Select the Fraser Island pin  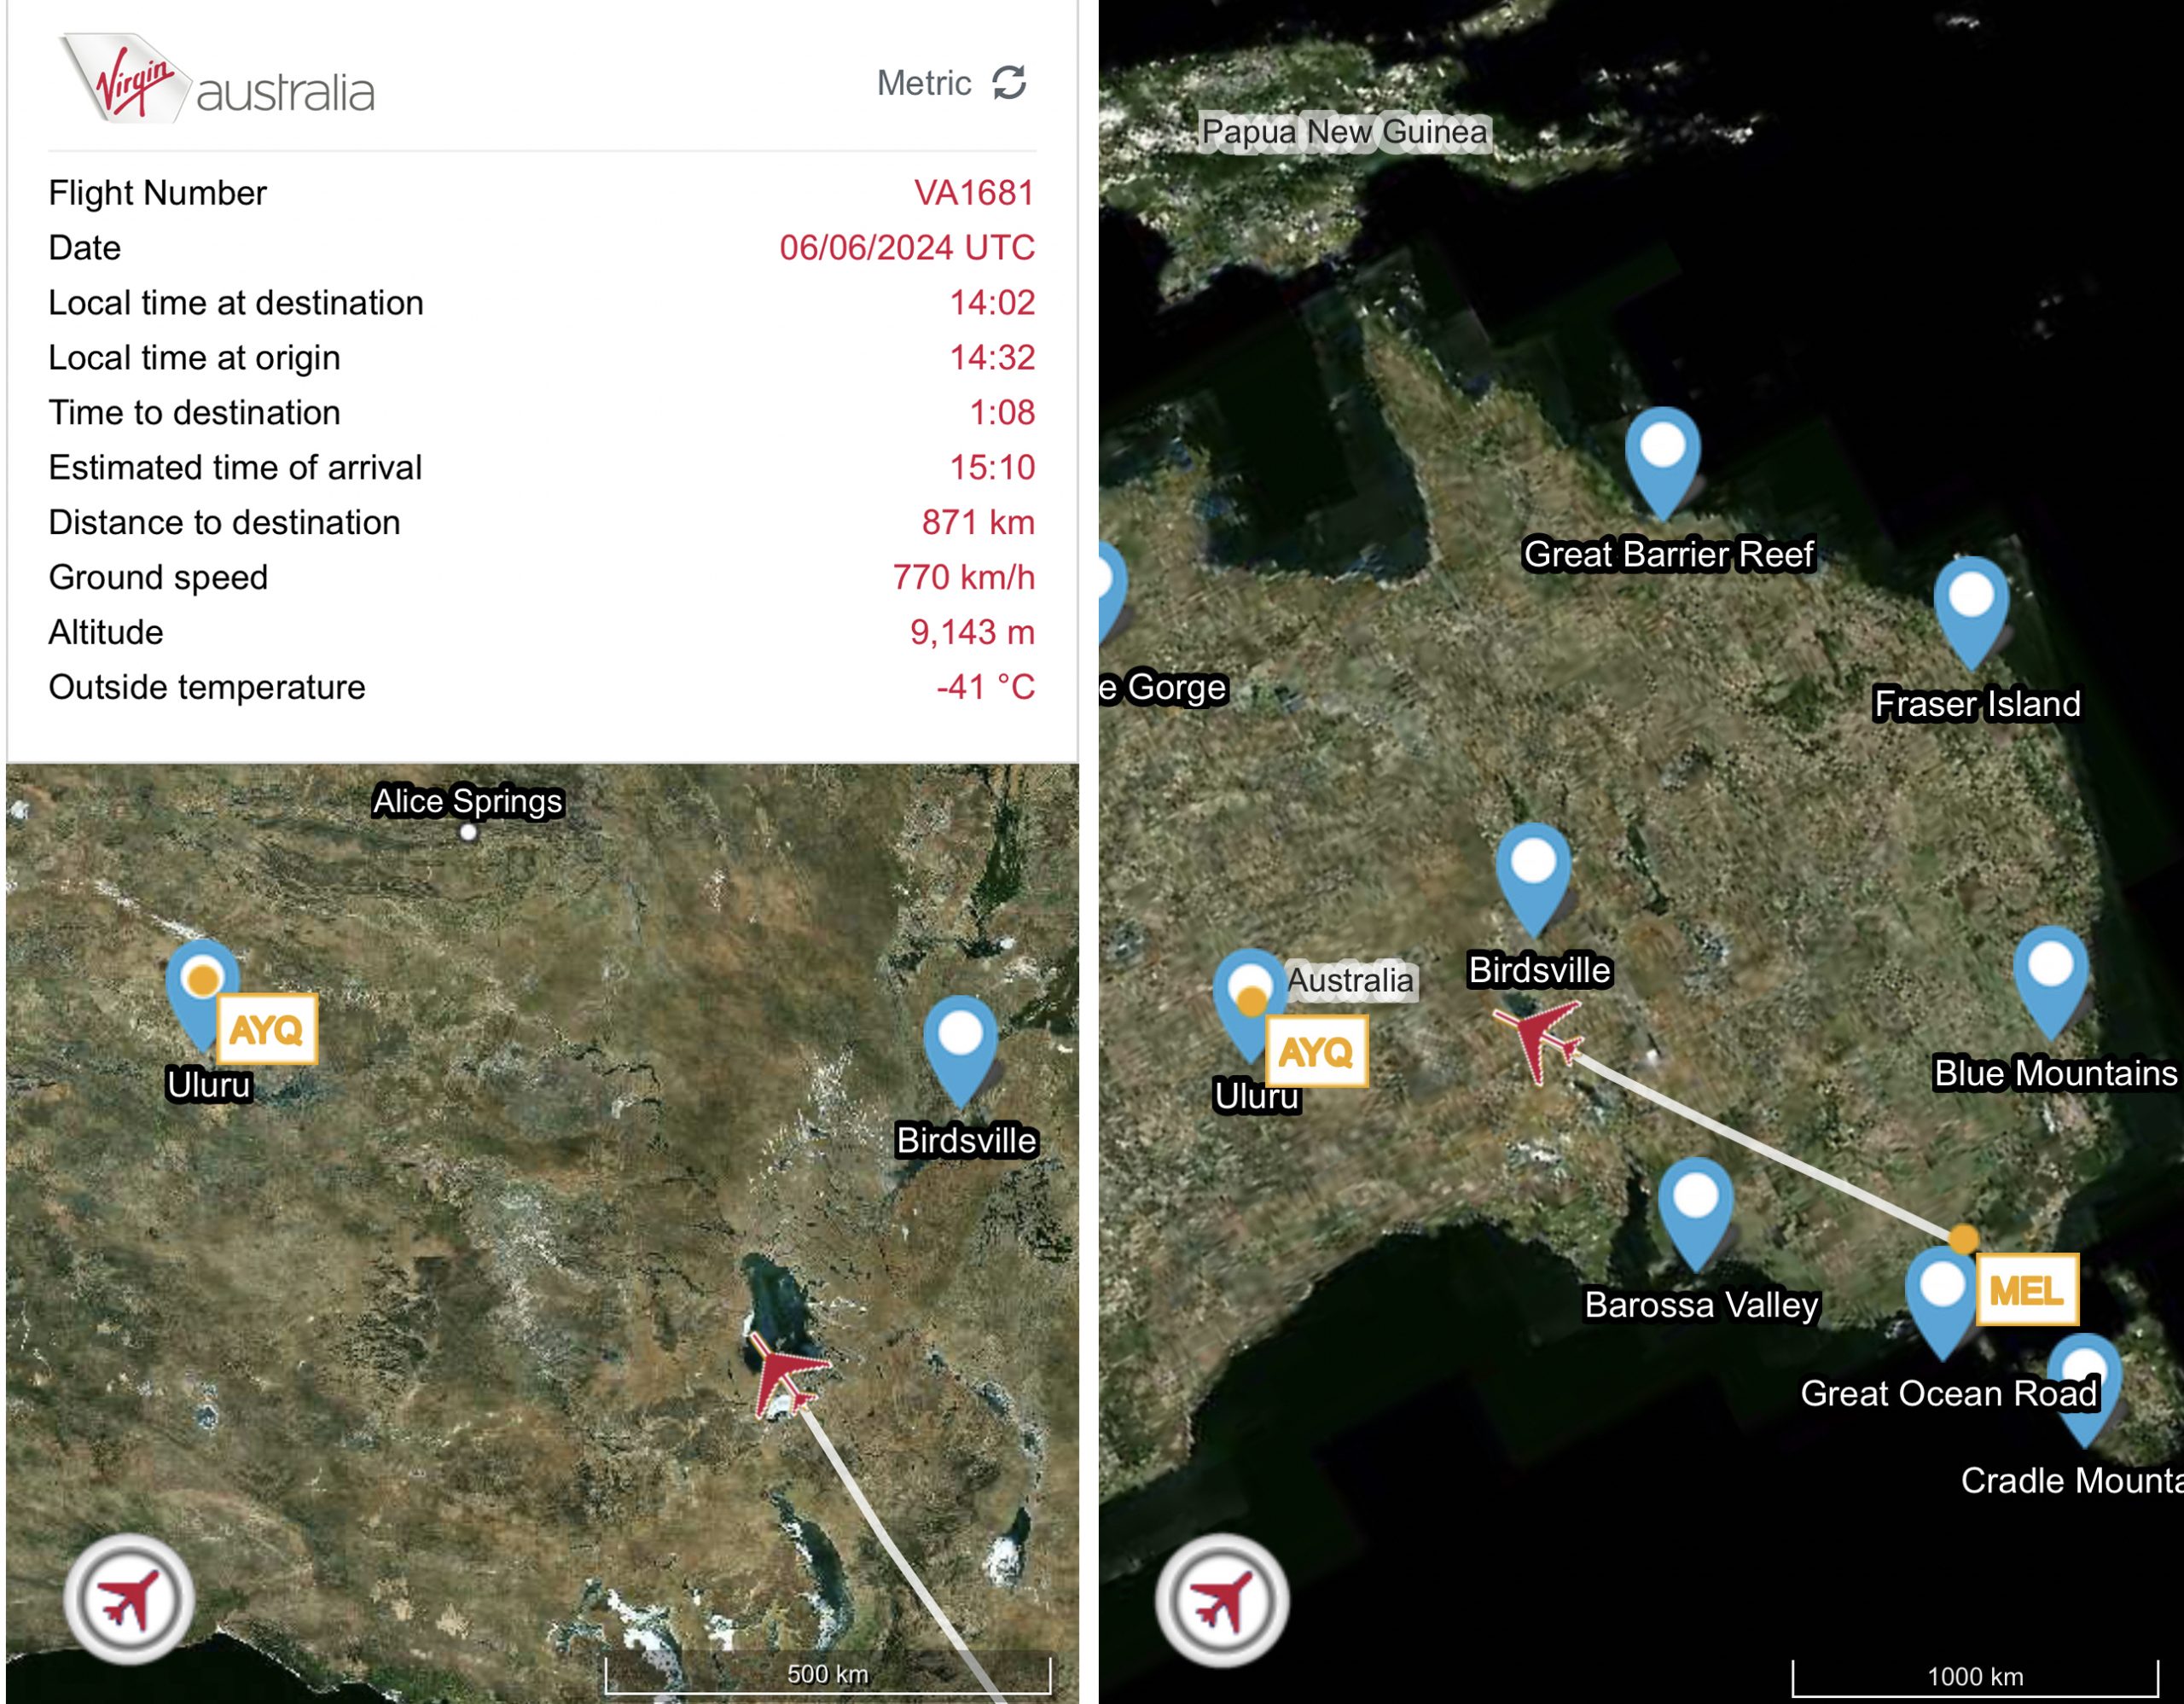pos(1971,612)
